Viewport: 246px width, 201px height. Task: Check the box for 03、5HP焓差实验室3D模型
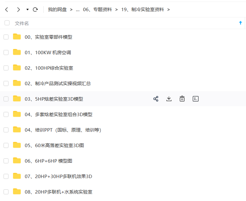click(x=6, y=99)
